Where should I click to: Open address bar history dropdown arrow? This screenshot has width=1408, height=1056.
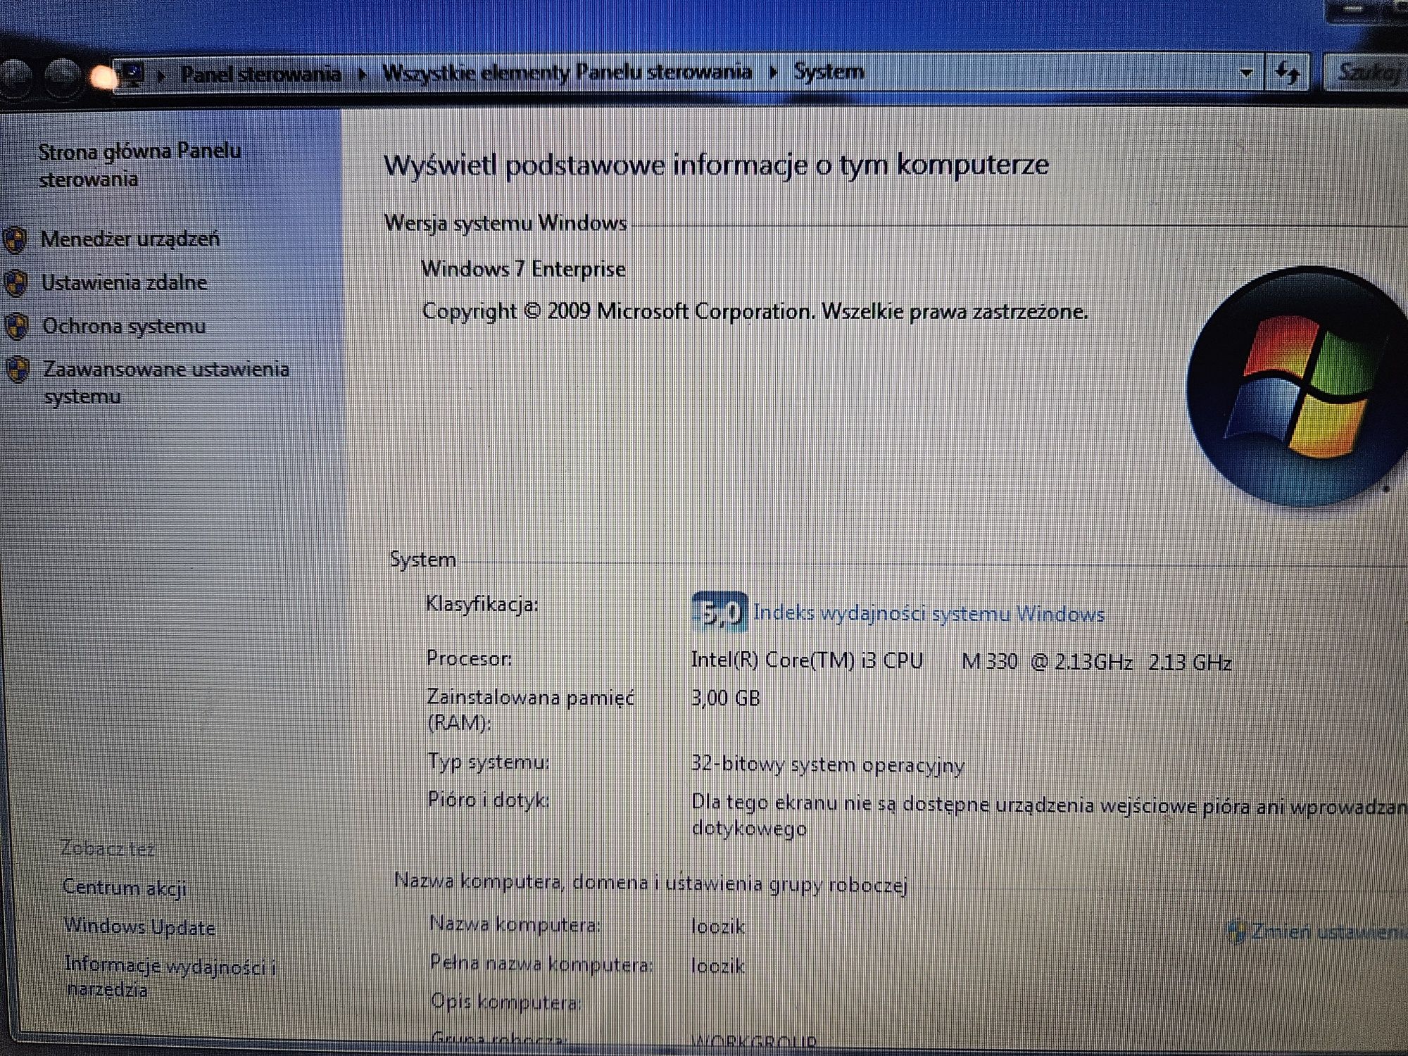pyautogui.click(x=1246, y=73)
